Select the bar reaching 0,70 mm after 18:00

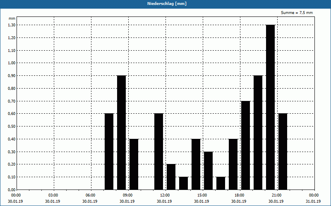(x=245, y=145)
